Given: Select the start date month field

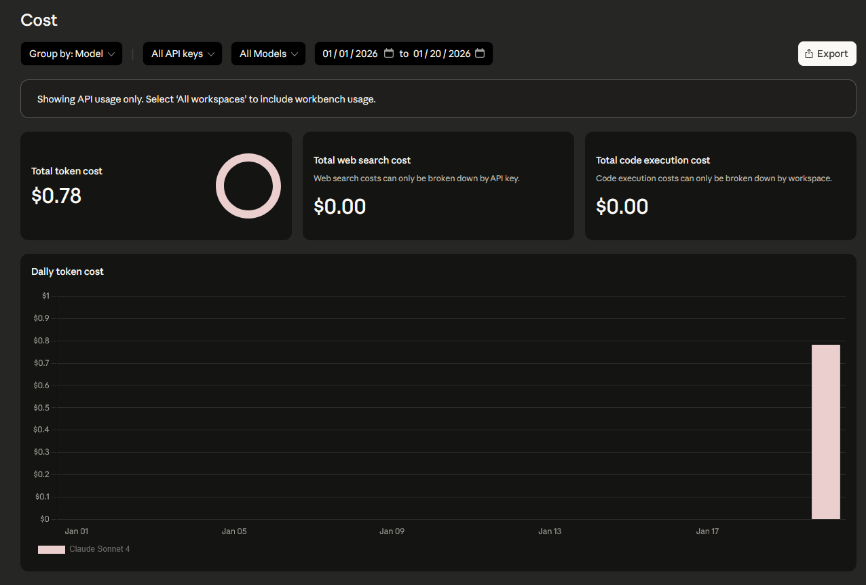Looking at the screenshot, I should 328,54.
